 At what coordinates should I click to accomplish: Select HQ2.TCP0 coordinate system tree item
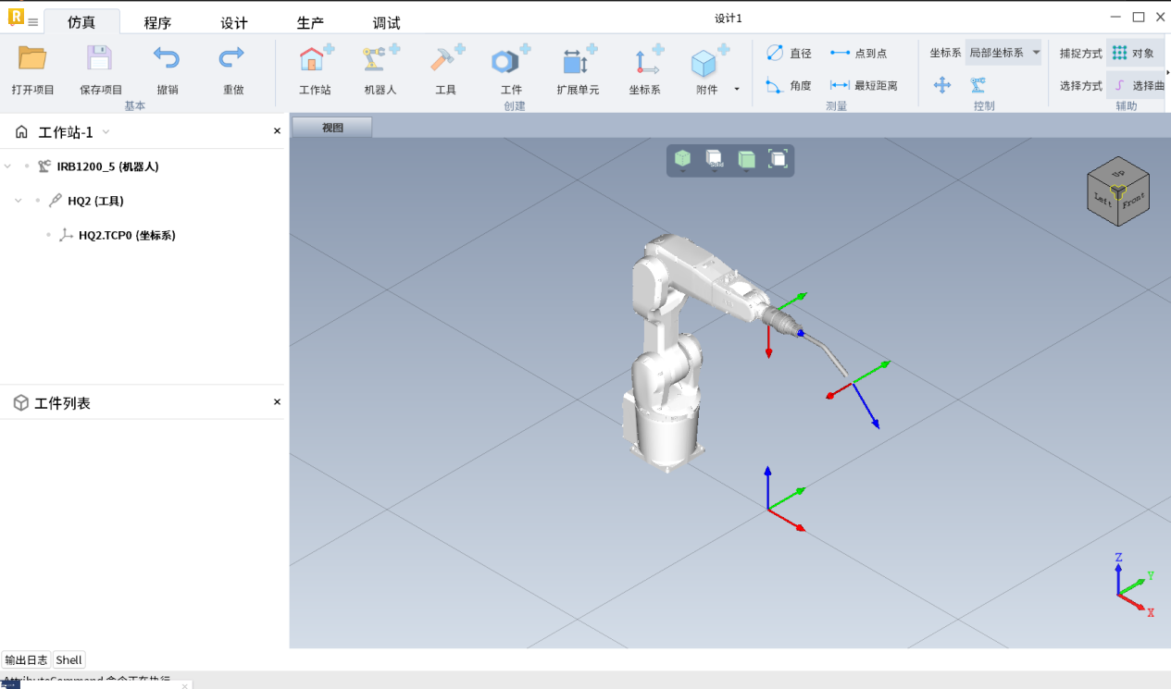pyautogui.click(x=127, y=236)
